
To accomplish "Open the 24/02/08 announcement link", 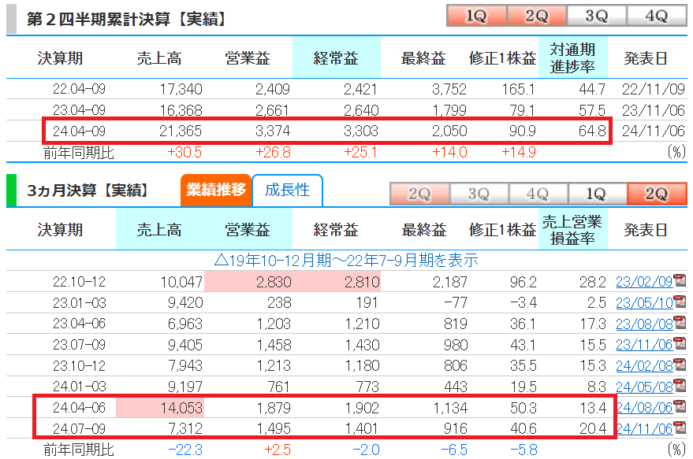I will pyautogui.click(x=644, y=366).
